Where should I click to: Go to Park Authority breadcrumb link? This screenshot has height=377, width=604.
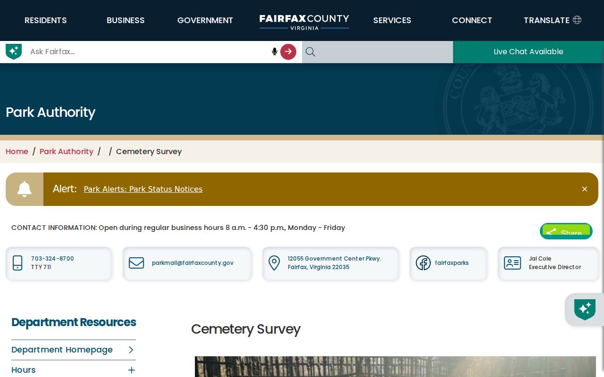click(67, 151)
